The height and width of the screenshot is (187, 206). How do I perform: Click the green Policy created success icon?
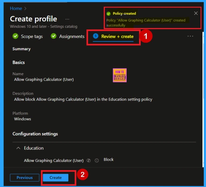click(109, 13)
